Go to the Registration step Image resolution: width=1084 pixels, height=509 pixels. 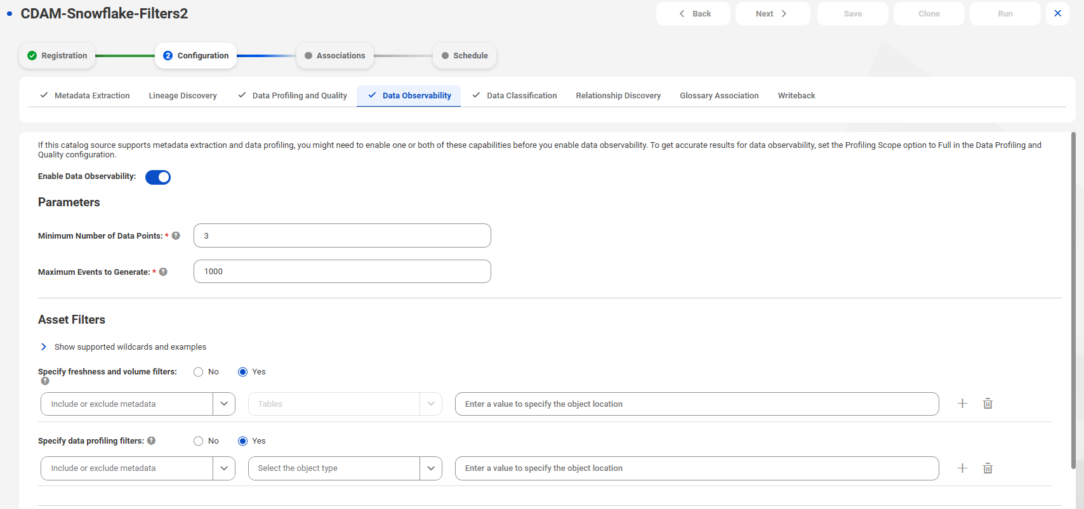(x=57, y=56)
